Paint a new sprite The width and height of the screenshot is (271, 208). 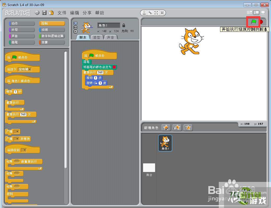(166, 128)
